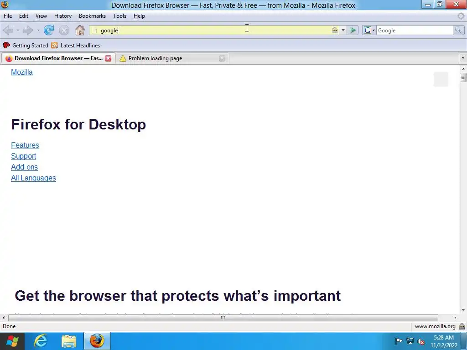Click the horizontal scrollbar thumb
The width and height of the screenshot is (467, 350).
point(223,318)
